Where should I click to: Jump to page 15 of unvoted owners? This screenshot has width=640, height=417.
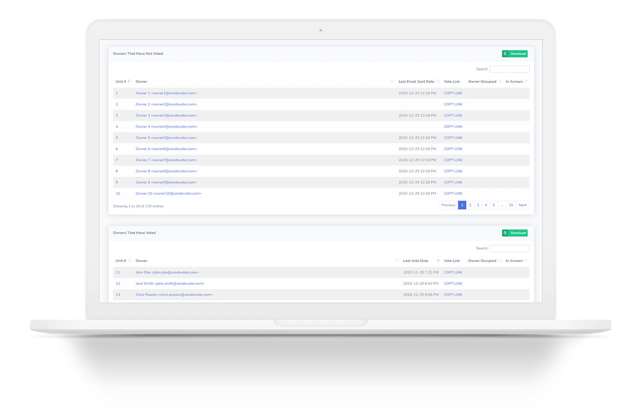pyautogui.click(x=510, y=205)
